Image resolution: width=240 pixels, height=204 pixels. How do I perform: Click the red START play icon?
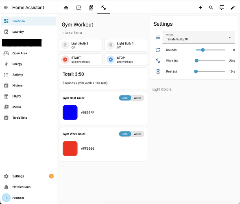pyautogui.click(x=65, y=60)
